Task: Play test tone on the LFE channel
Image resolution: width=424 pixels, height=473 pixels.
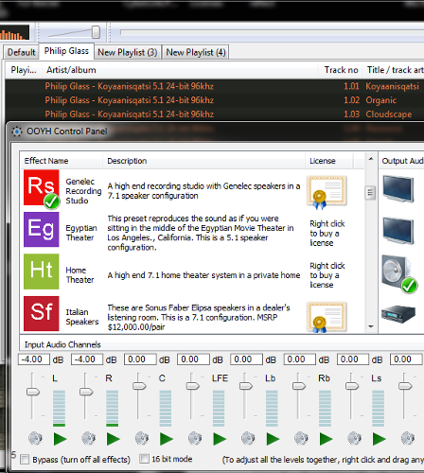Action: [220, 439]
